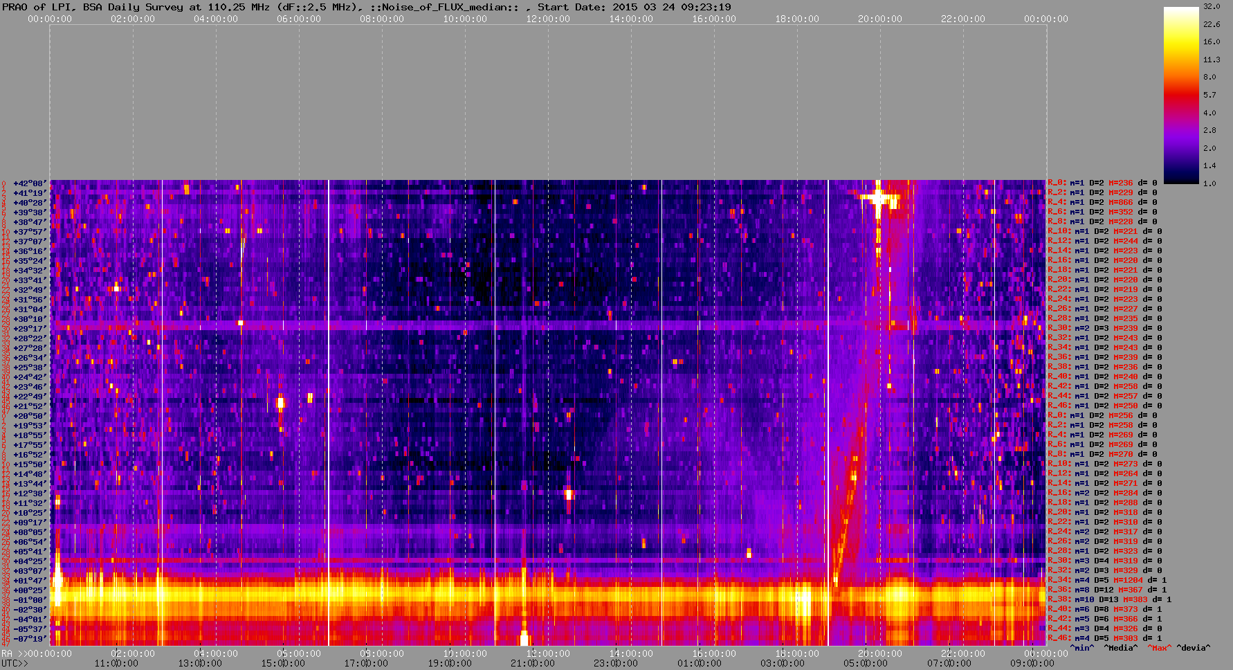Click the '22.6' color scale value
Image resolution: width=1233 pixels, height=670 pixels.
(x=1212, y=24)
